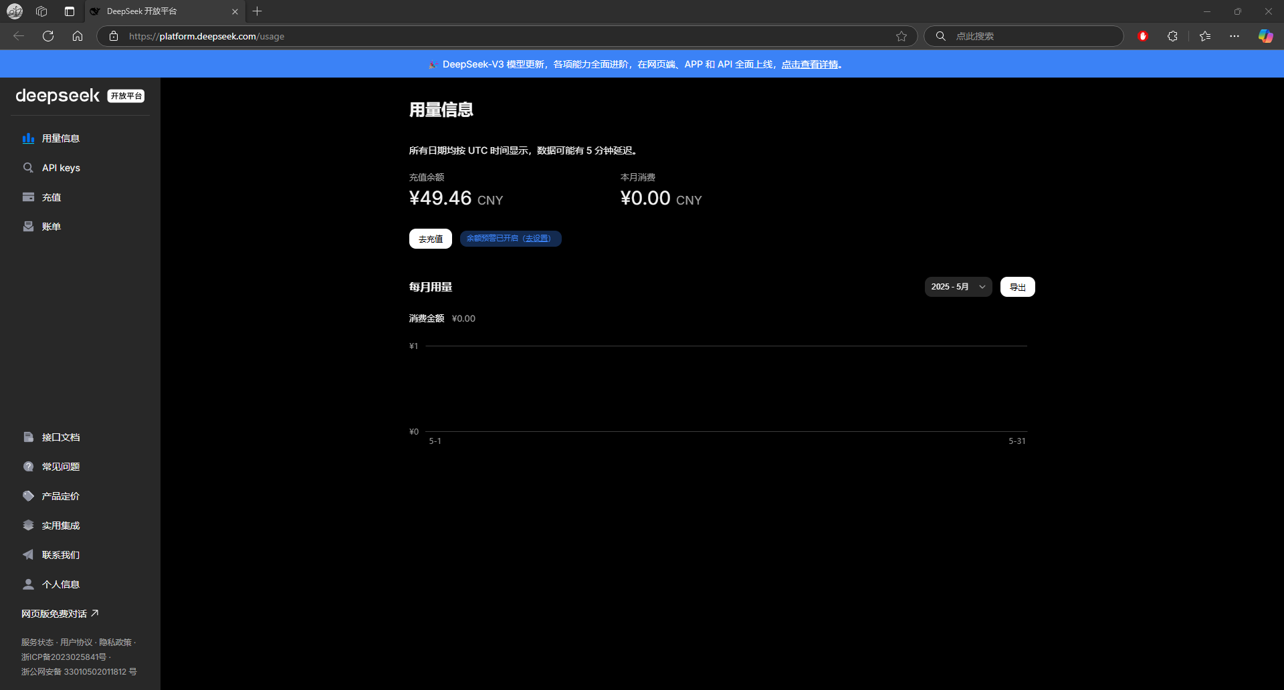Click the 充值 card icon in sidebar

[x=28, y=197]
